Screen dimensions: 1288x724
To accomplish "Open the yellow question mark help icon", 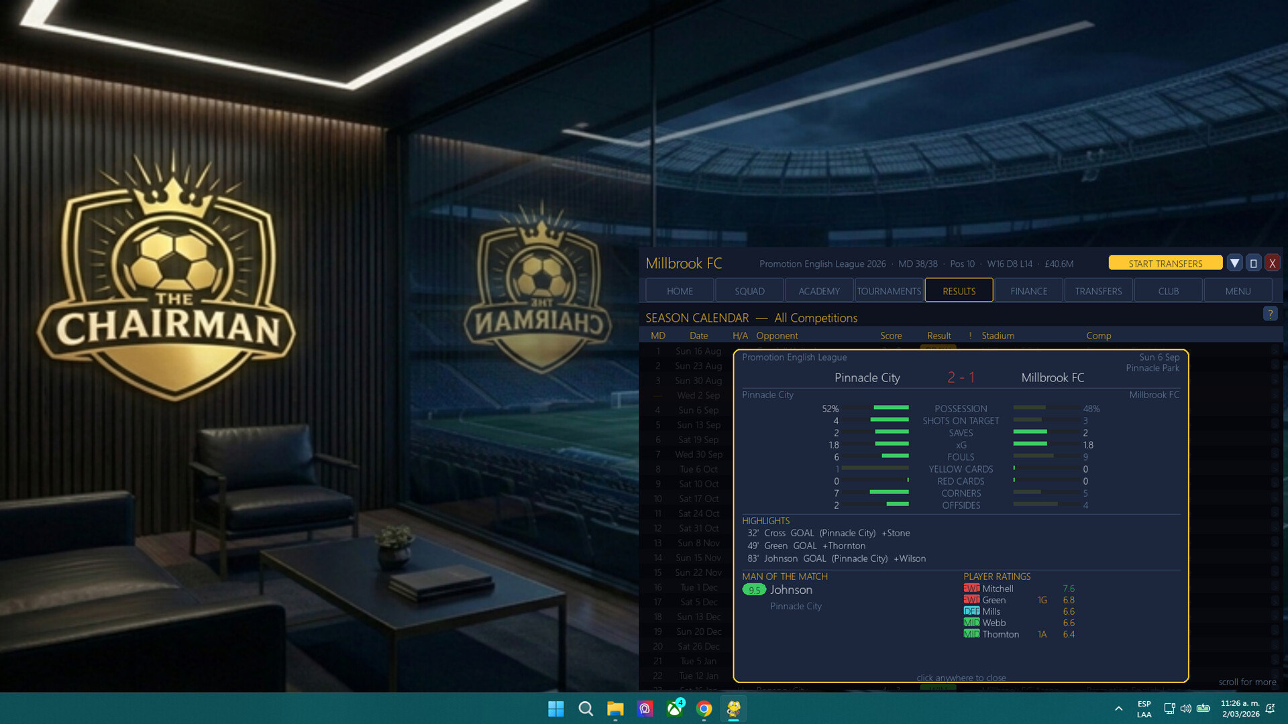I will click(x=1270, y=314).
